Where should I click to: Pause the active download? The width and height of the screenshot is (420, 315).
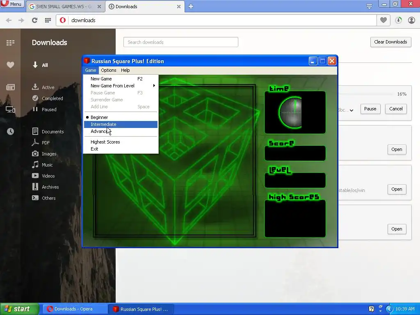370,109
